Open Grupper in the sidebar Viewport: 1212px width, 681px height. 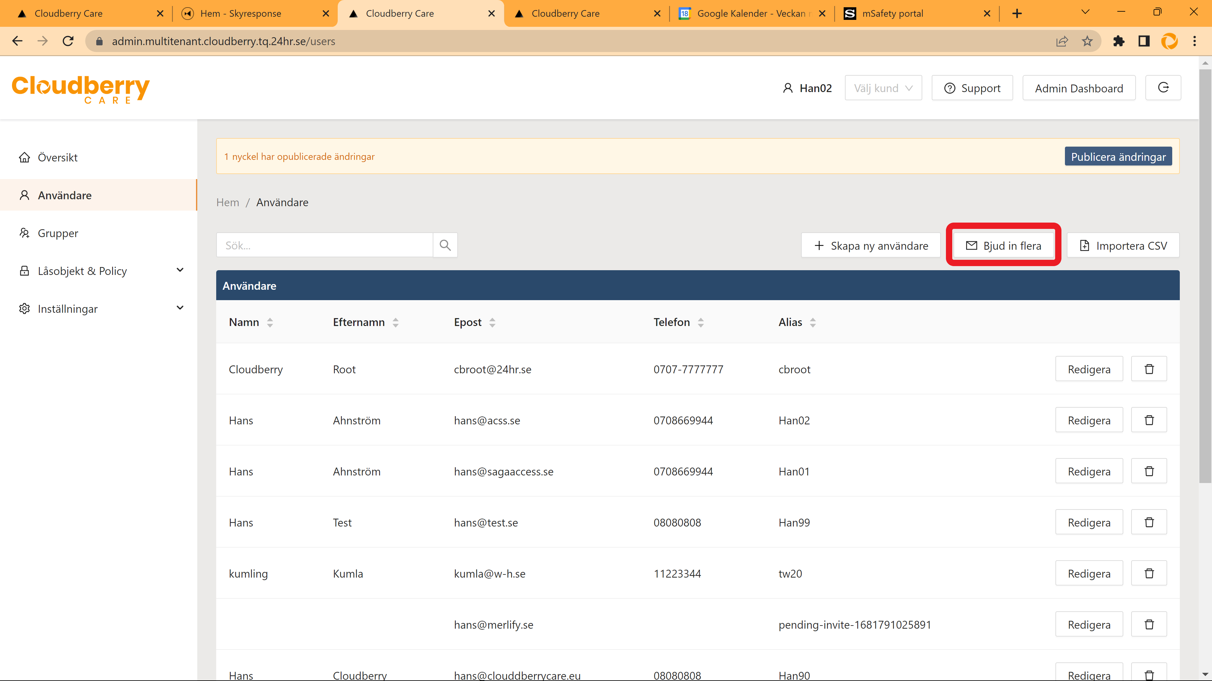98,233
